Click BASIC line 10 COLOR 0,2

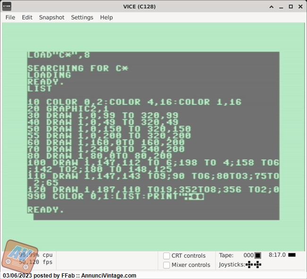[x=134, y=102]
